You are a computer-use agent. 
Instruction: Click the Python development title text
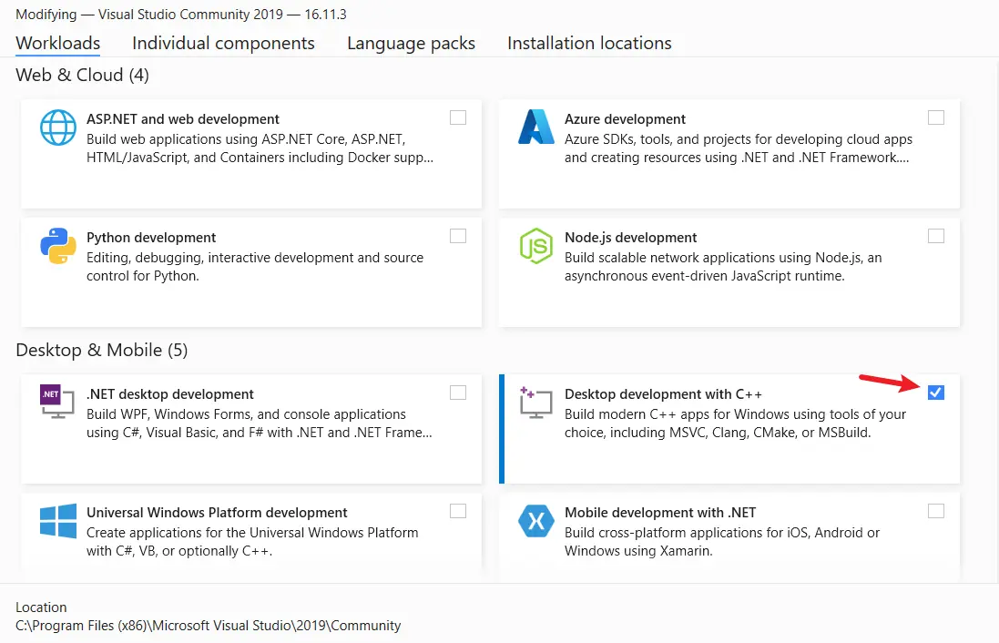coord(151,238)
